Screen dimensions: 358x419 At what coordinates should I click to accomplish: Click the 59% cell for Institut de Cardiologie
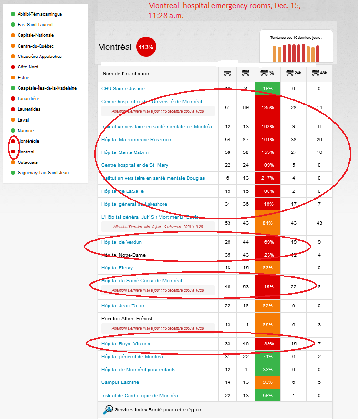[x=268, y=395]
